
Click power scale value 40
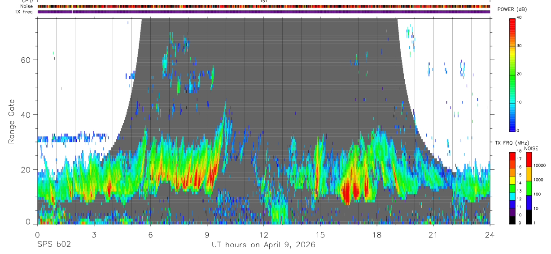click(x=519, y=18)
